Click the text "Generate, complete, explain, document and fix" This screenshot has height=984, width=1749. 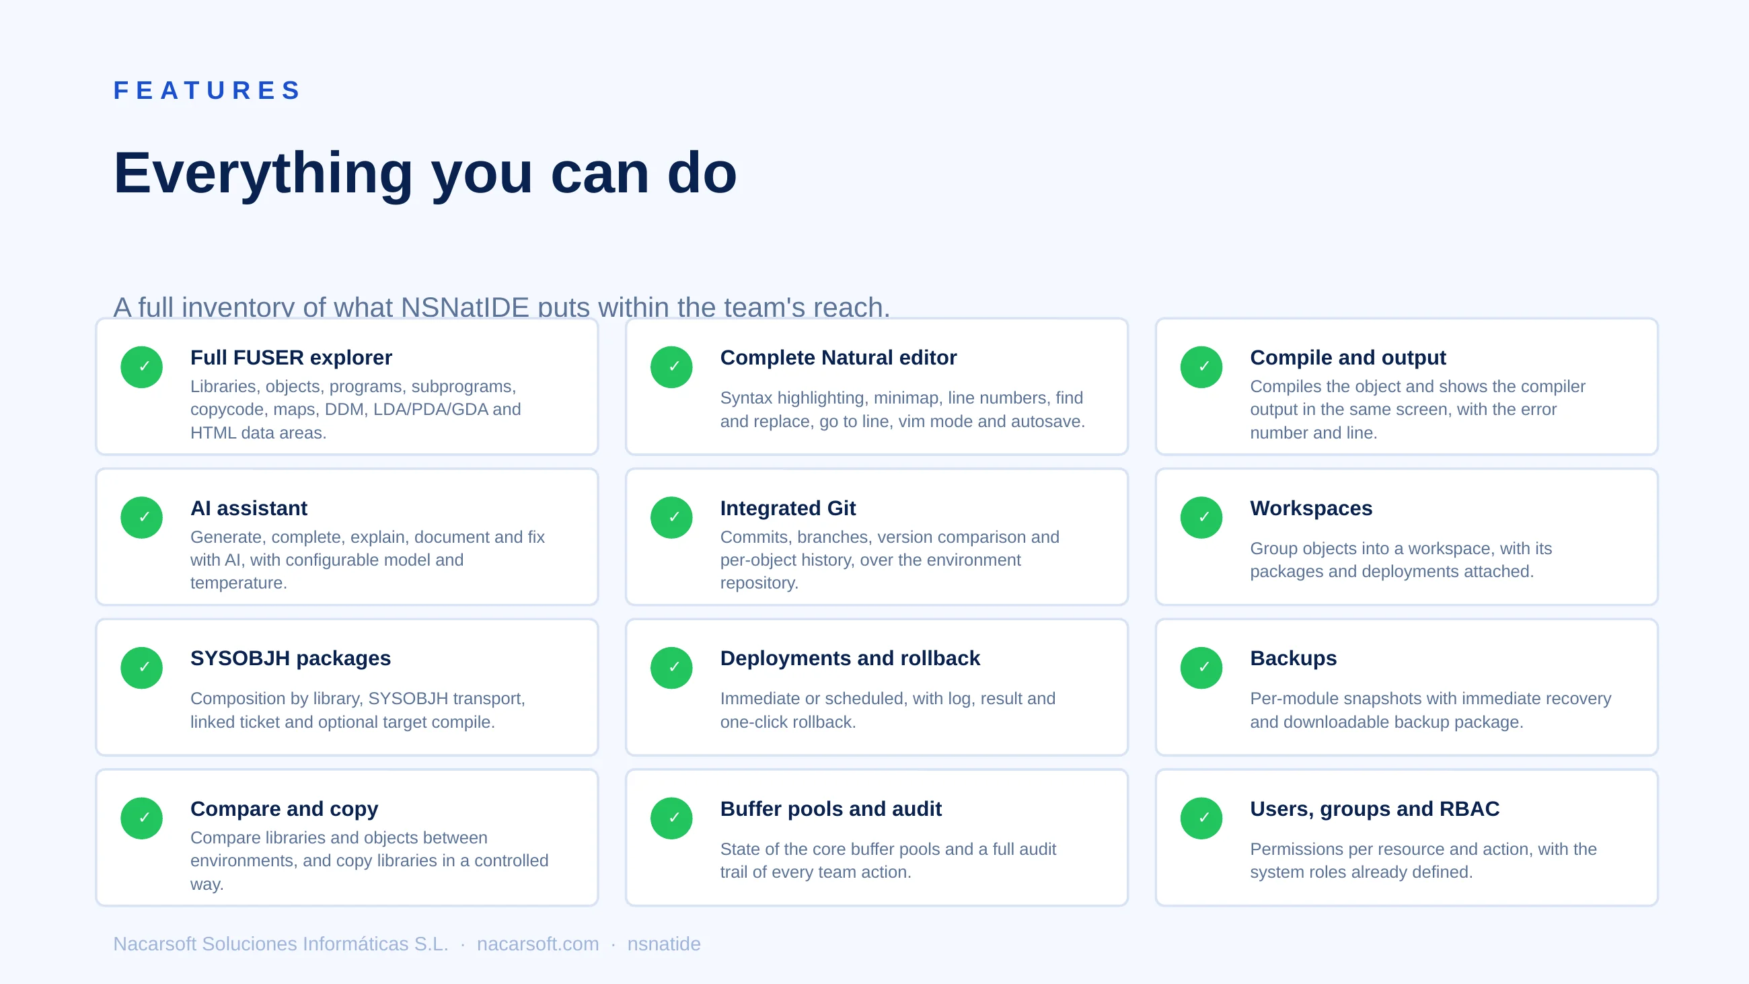(367, 537)
